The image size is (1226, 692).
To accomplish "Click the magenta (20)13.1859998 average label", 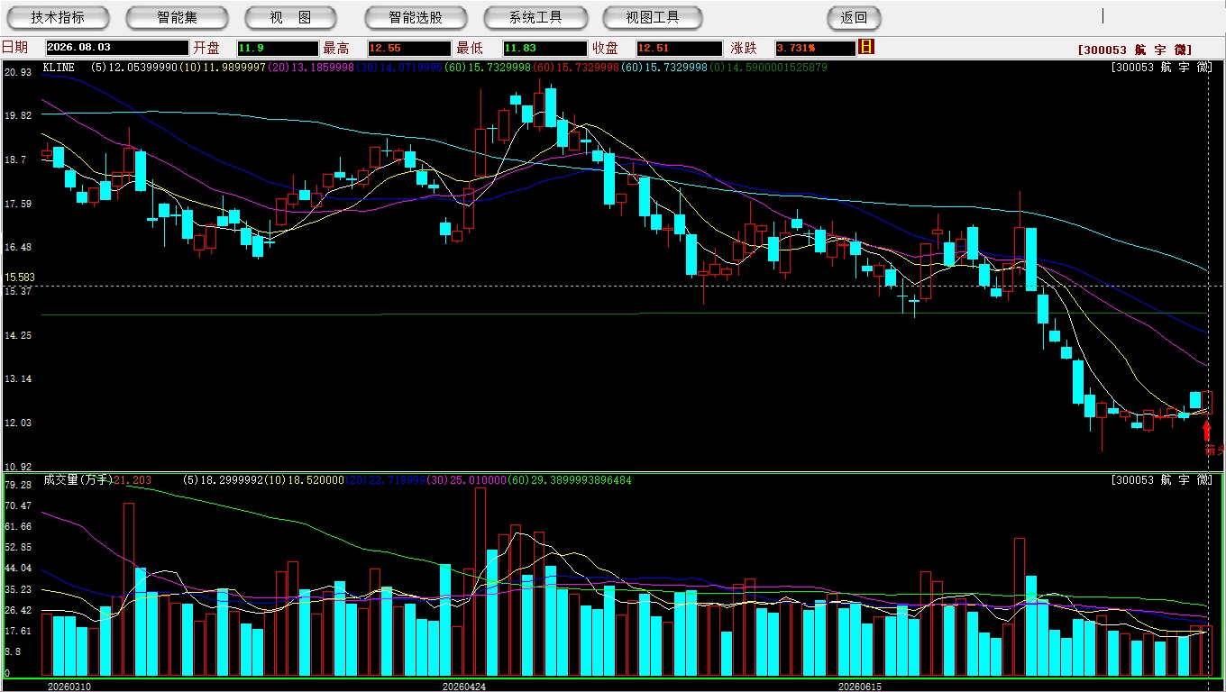I will click(x=310, y=68).
